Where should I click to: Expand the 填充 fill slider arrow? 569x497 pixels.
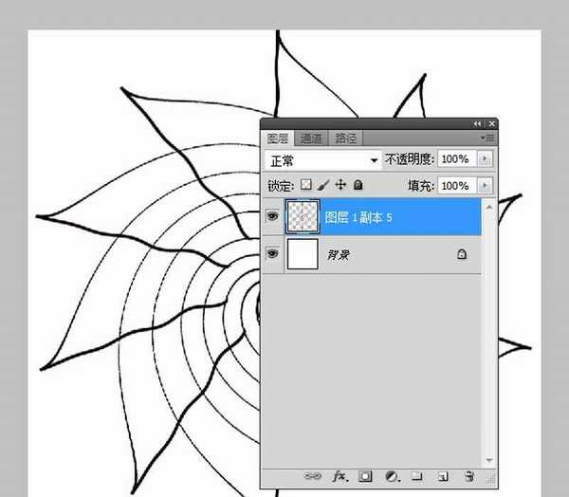pos(485,186)
